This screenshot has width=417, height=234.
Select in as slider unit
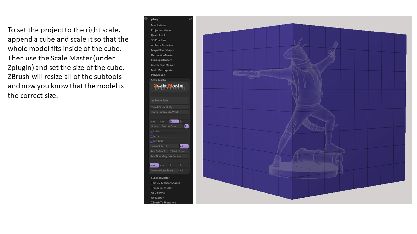(174, 122)
